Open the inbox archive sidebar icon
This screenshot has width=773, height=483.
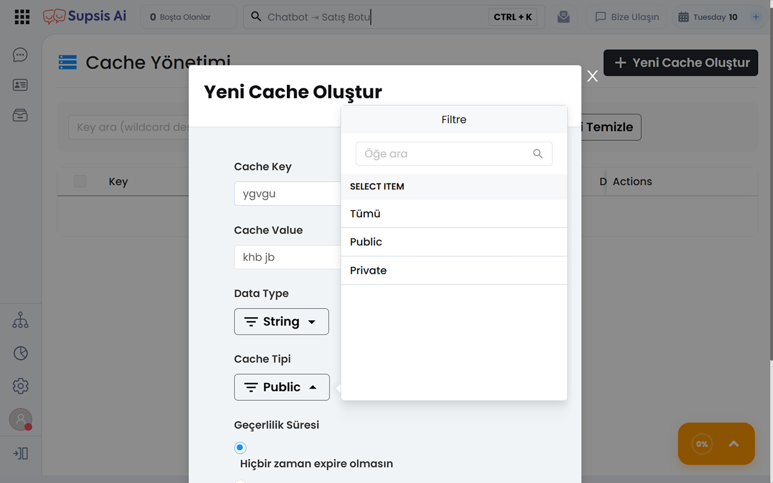pyautogui.click(x=20, y=115)
